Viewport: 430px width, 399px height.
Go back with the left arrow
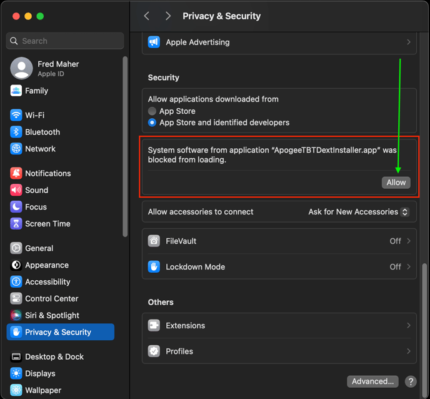point(147,16)
